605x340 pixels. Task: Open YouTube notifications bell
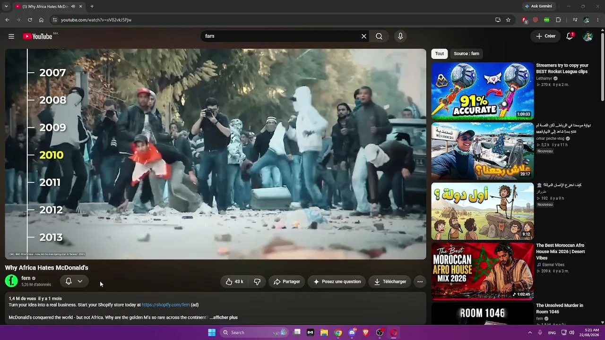570,36
